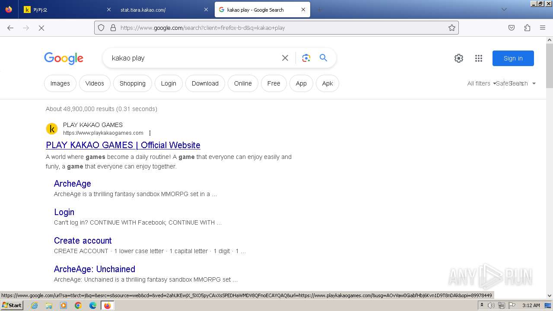Open the Google apps grid
This screenshot has height=311, width=553.
[x=479, y=58]
